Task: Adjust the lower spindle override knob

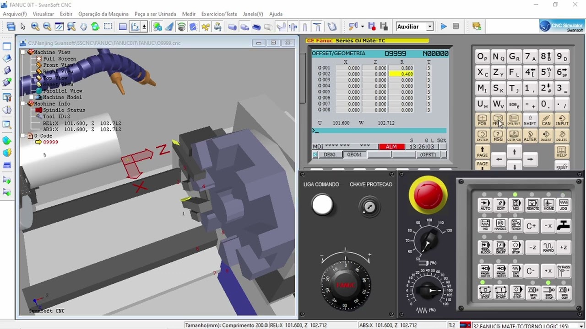Action: [429, 290]
